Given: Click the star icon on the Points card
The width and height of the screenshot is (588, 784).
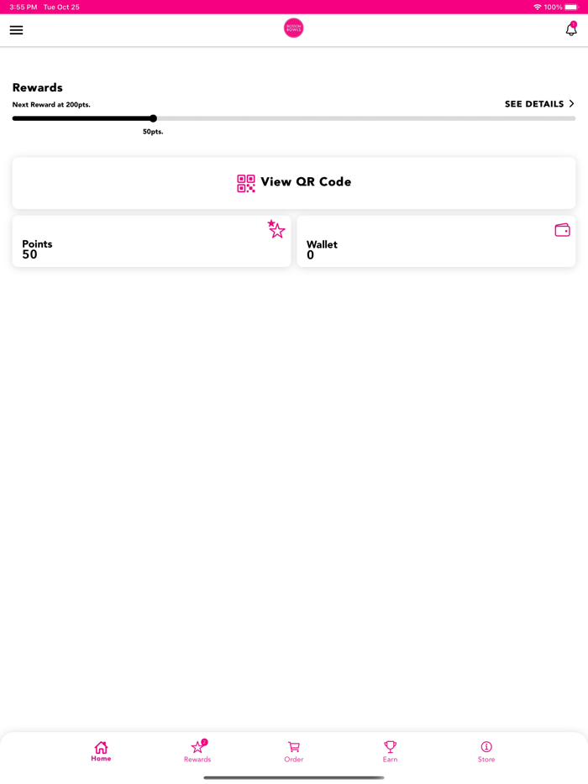Looking at the screenshot, I should pos(276,229).
